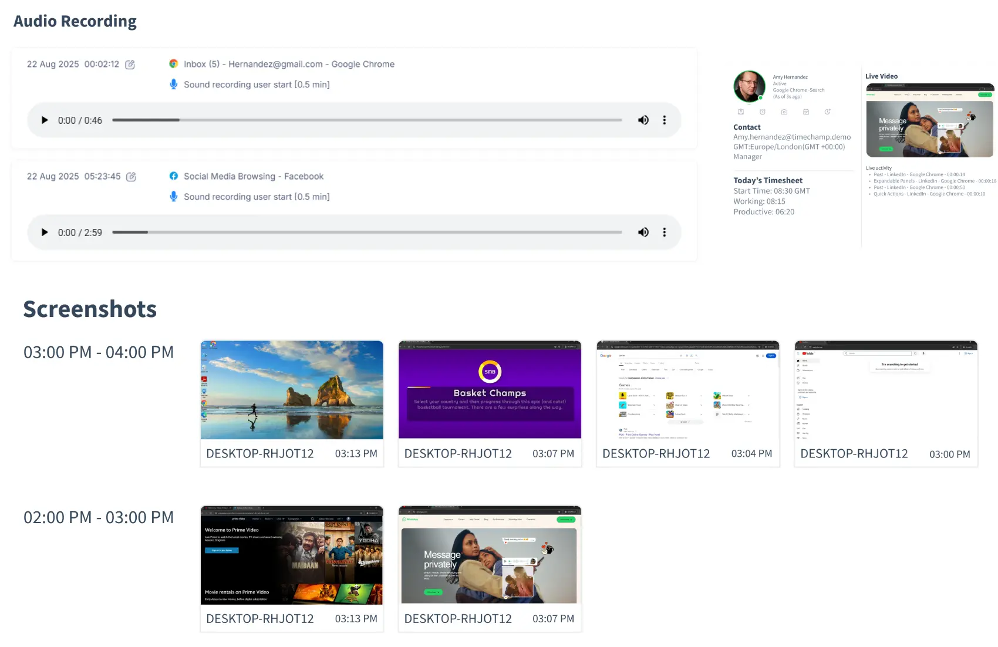The width and height of the screenshot is (998, 647).
Task: Open the calendar icon on the contact card
Action: (x=806, y=112)
